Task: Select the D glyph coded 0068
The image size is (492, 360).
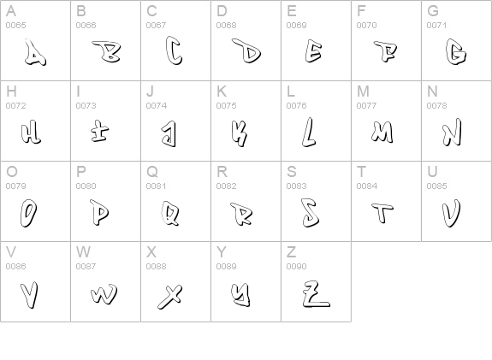Action: [x=246, y=40]
